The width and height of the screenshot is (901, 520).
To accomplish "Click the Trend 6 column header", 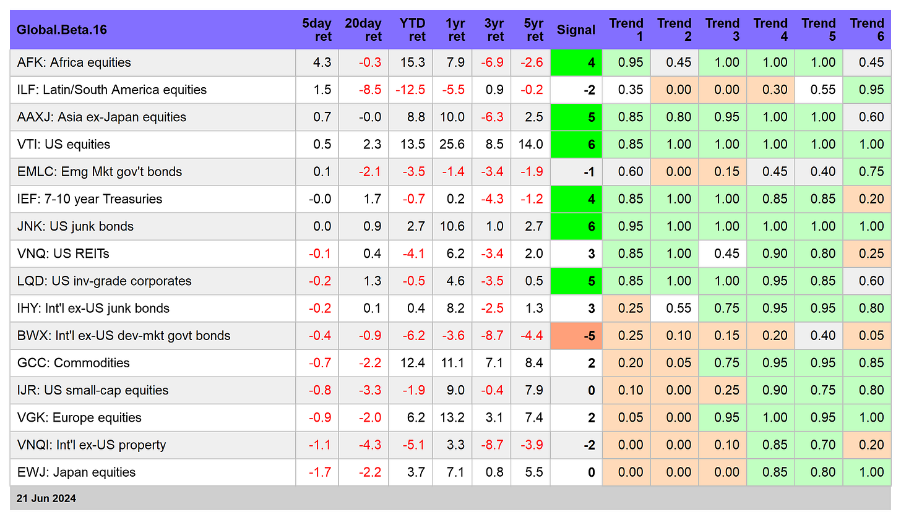I will click(x=867, y=30).
